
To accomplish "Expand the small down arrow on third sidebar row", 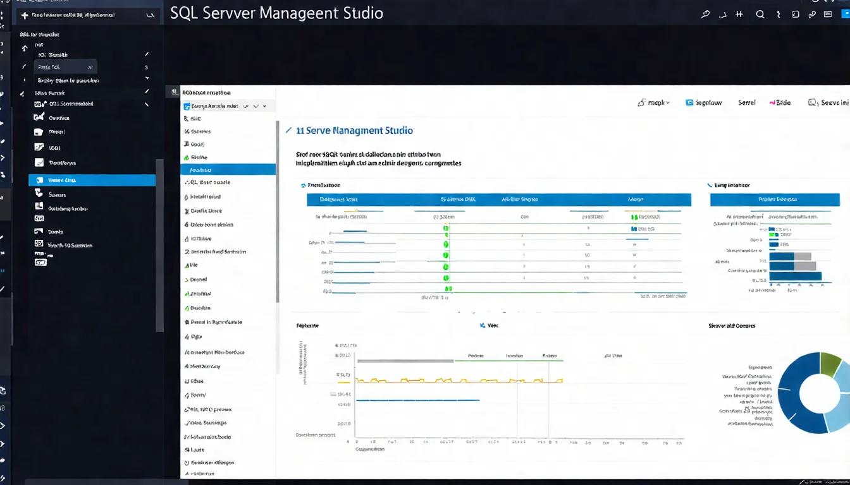I will click(x=147, y=78).
